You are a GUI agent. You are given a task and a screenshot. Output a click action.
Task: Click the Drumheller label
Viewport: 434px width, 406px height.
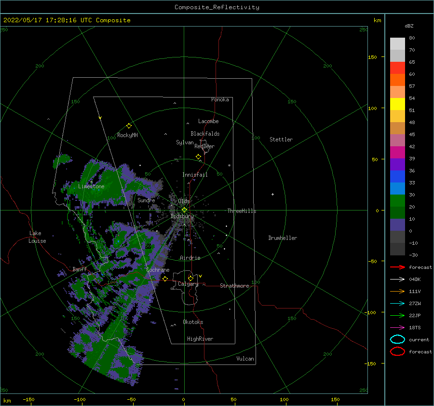point(282,238)
